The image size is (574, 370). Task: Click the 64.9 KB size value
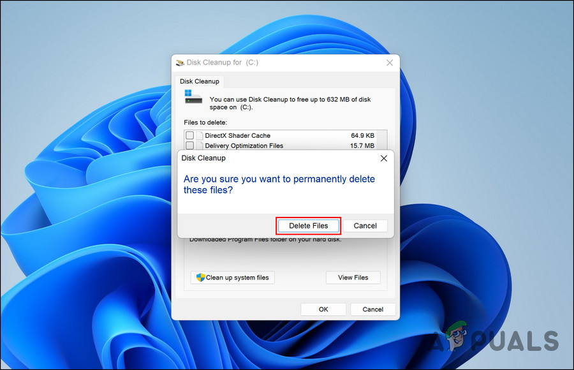(362, 135)
